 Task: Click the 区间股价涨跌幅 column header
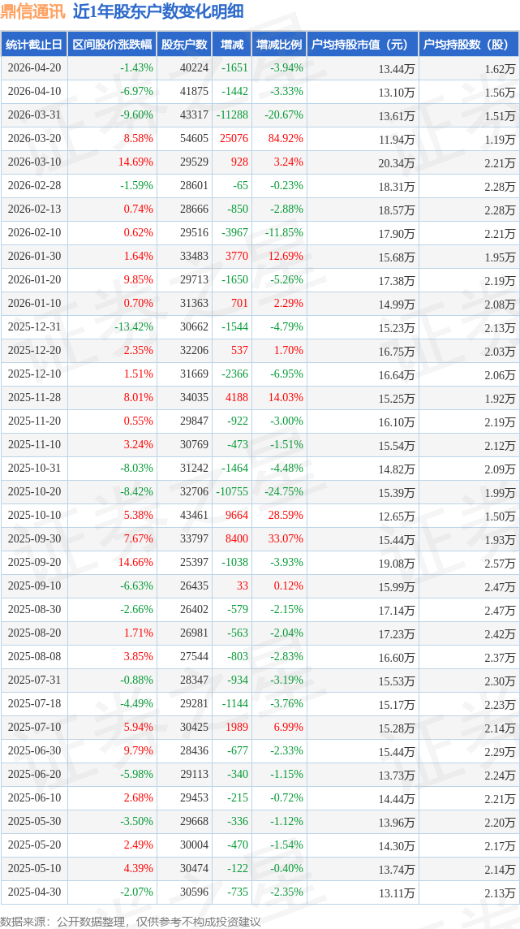pos(112,45)
